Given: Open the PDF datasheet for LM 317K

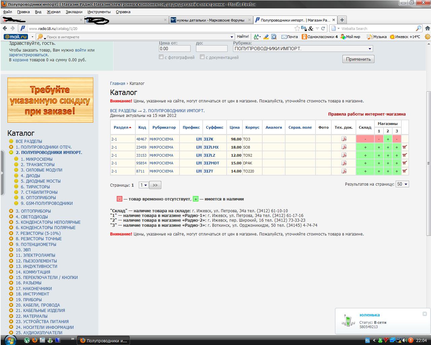Looking at the screenshot, I should 344,139.
